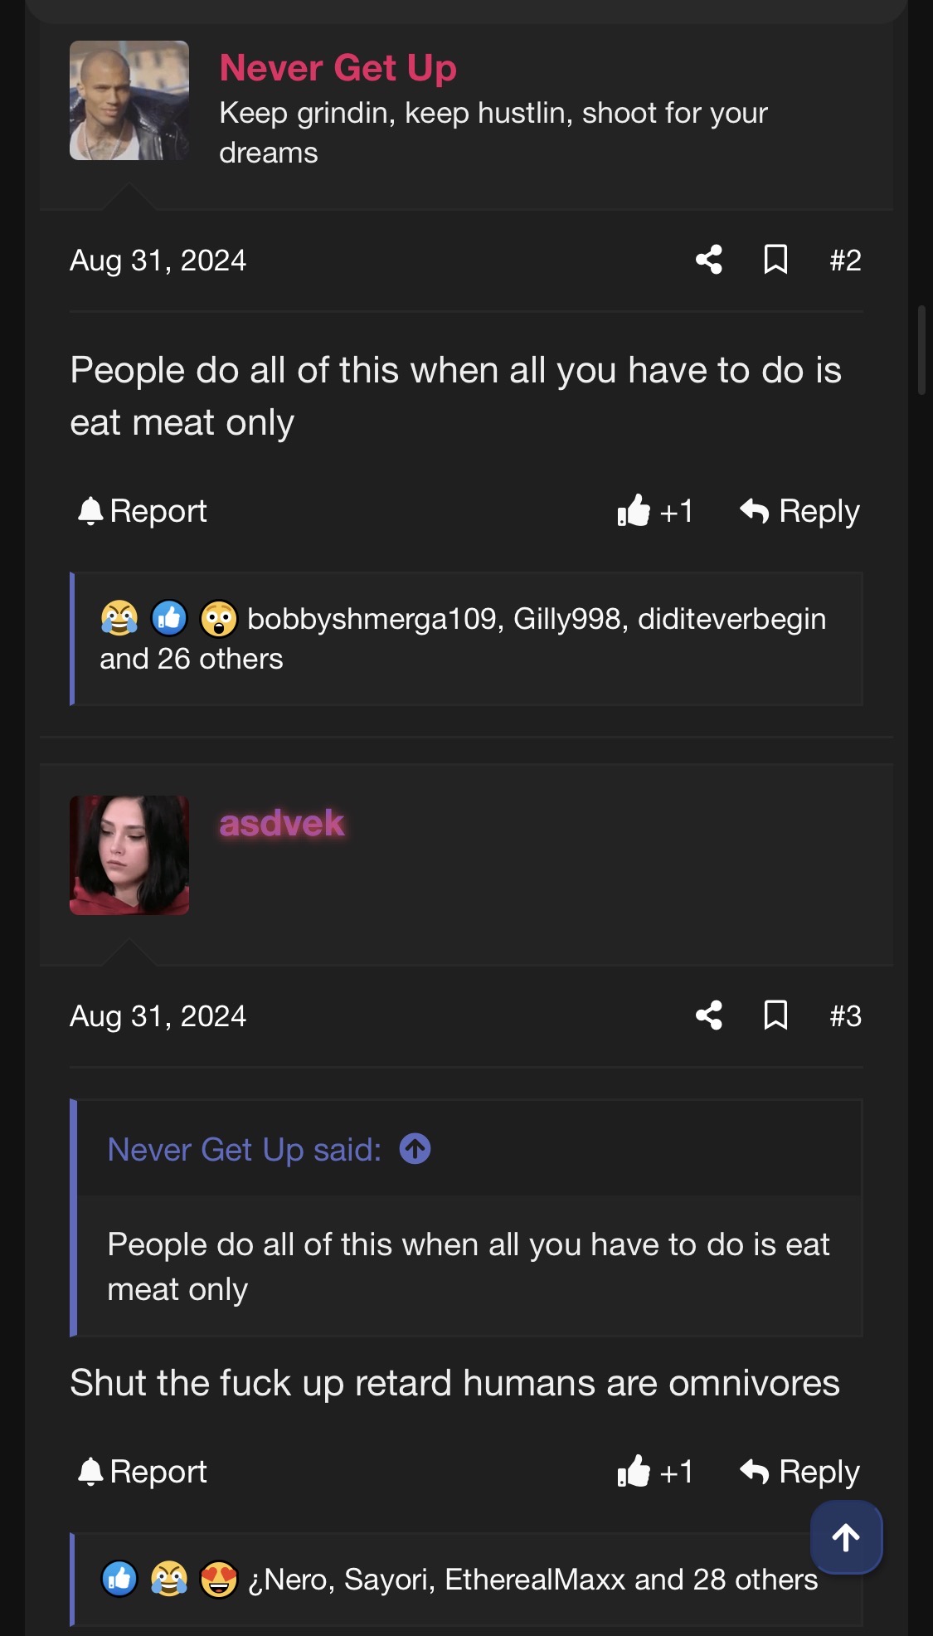Share post #2 via share icon

coord(708,260)
